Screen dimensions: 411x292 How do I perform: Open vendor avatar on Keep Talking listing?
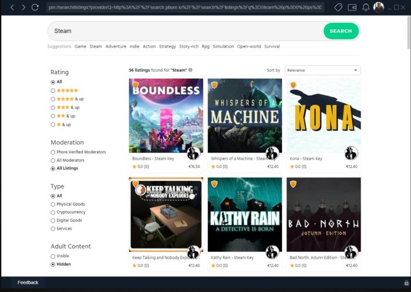(193, 252)
